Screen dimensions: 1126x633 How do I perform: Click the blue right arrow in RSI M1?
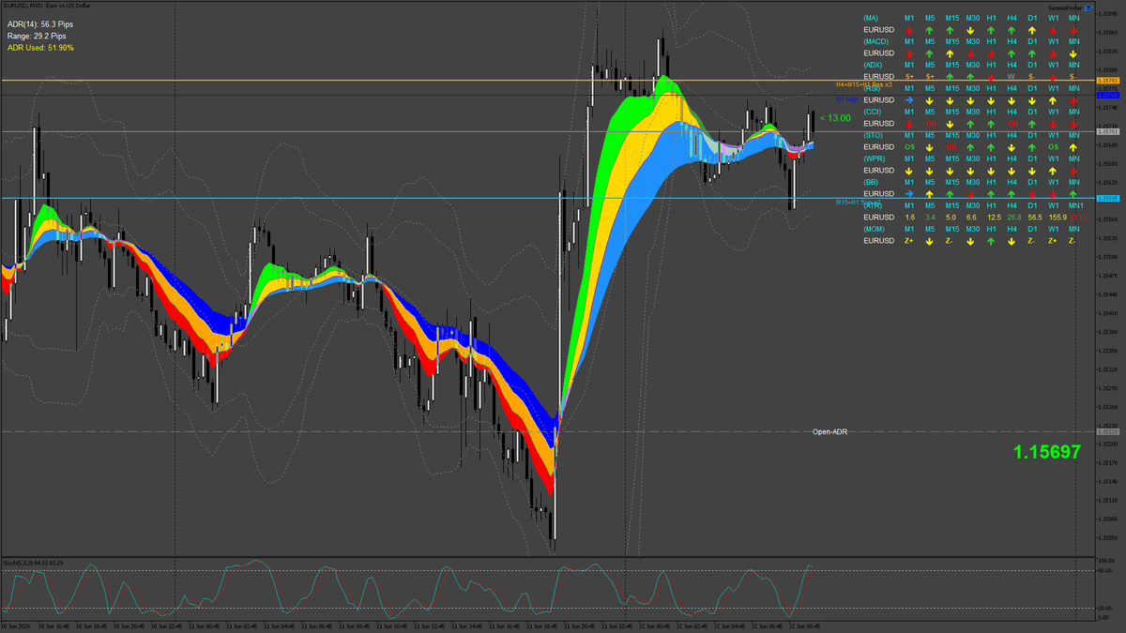[909, 100]
